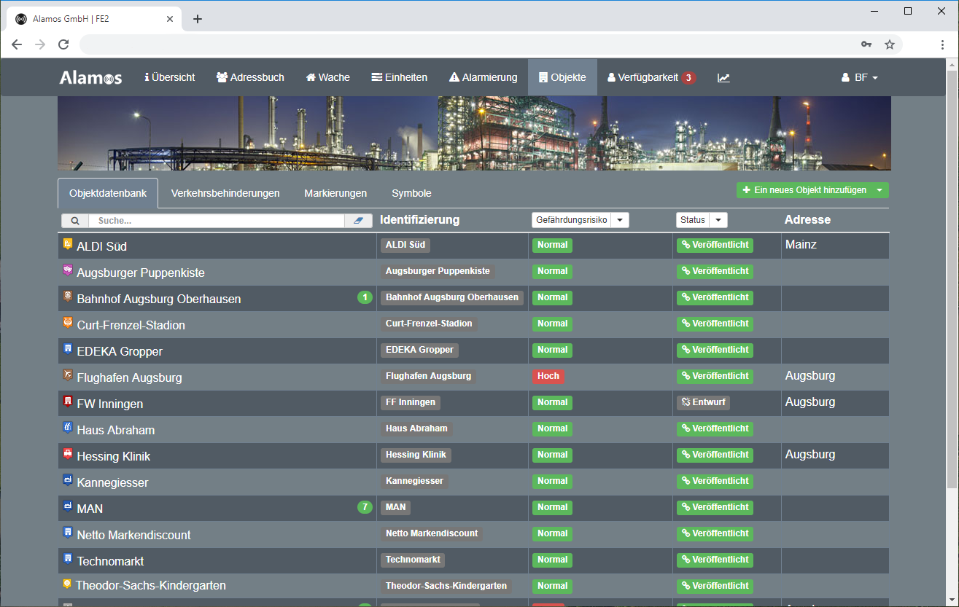Click the Theodor-Sachs-Kindergarten object icon
Screen dimensions: 959x607
tap(67, 584)
